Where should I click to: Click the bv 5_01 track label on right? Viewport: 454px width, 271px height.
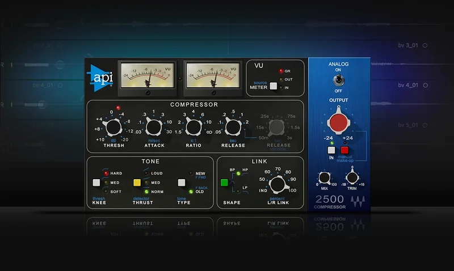[x=408, y=125]
